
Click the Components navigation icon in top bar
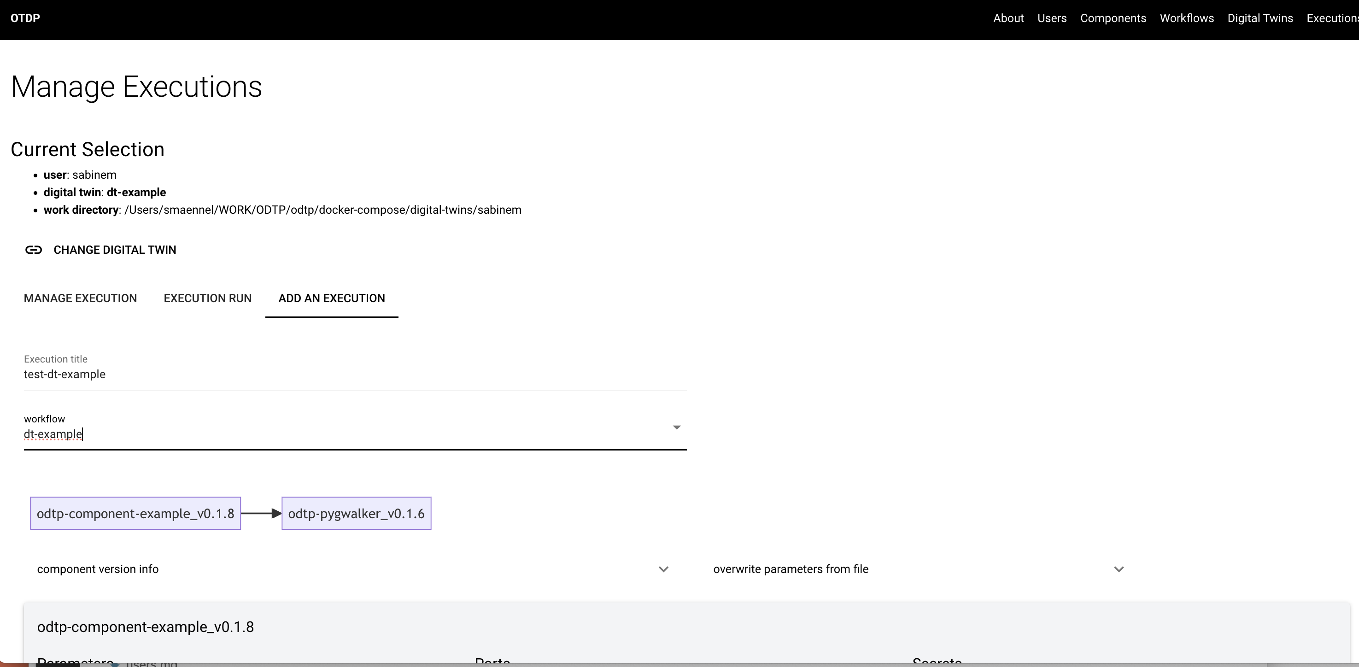[1114, 19]
